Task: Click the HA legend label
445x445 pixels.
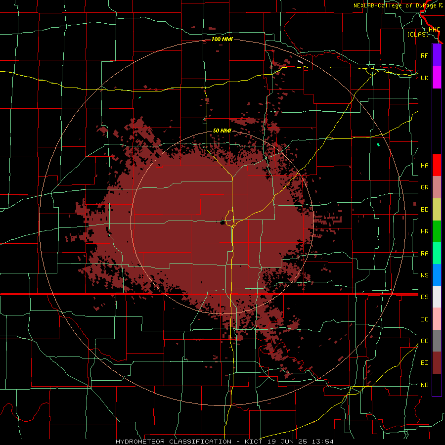Action: click(x=424, y=166)
